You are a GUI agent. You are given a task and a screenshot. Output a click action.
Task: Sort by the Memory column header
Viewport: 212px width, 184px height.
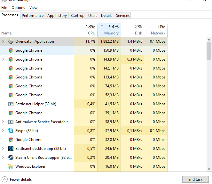(109, 30)
